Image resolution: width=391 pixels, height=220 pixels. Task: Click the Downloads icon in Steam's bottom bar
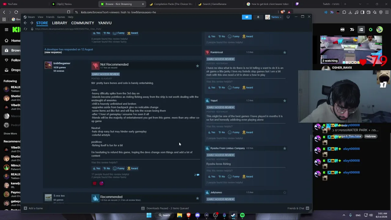coord(143,208)
